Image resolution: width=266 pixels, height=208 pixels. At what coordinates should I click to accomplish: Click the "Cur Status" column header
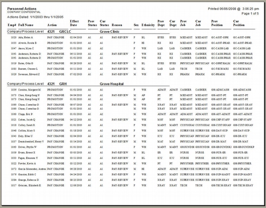(104, 23)
